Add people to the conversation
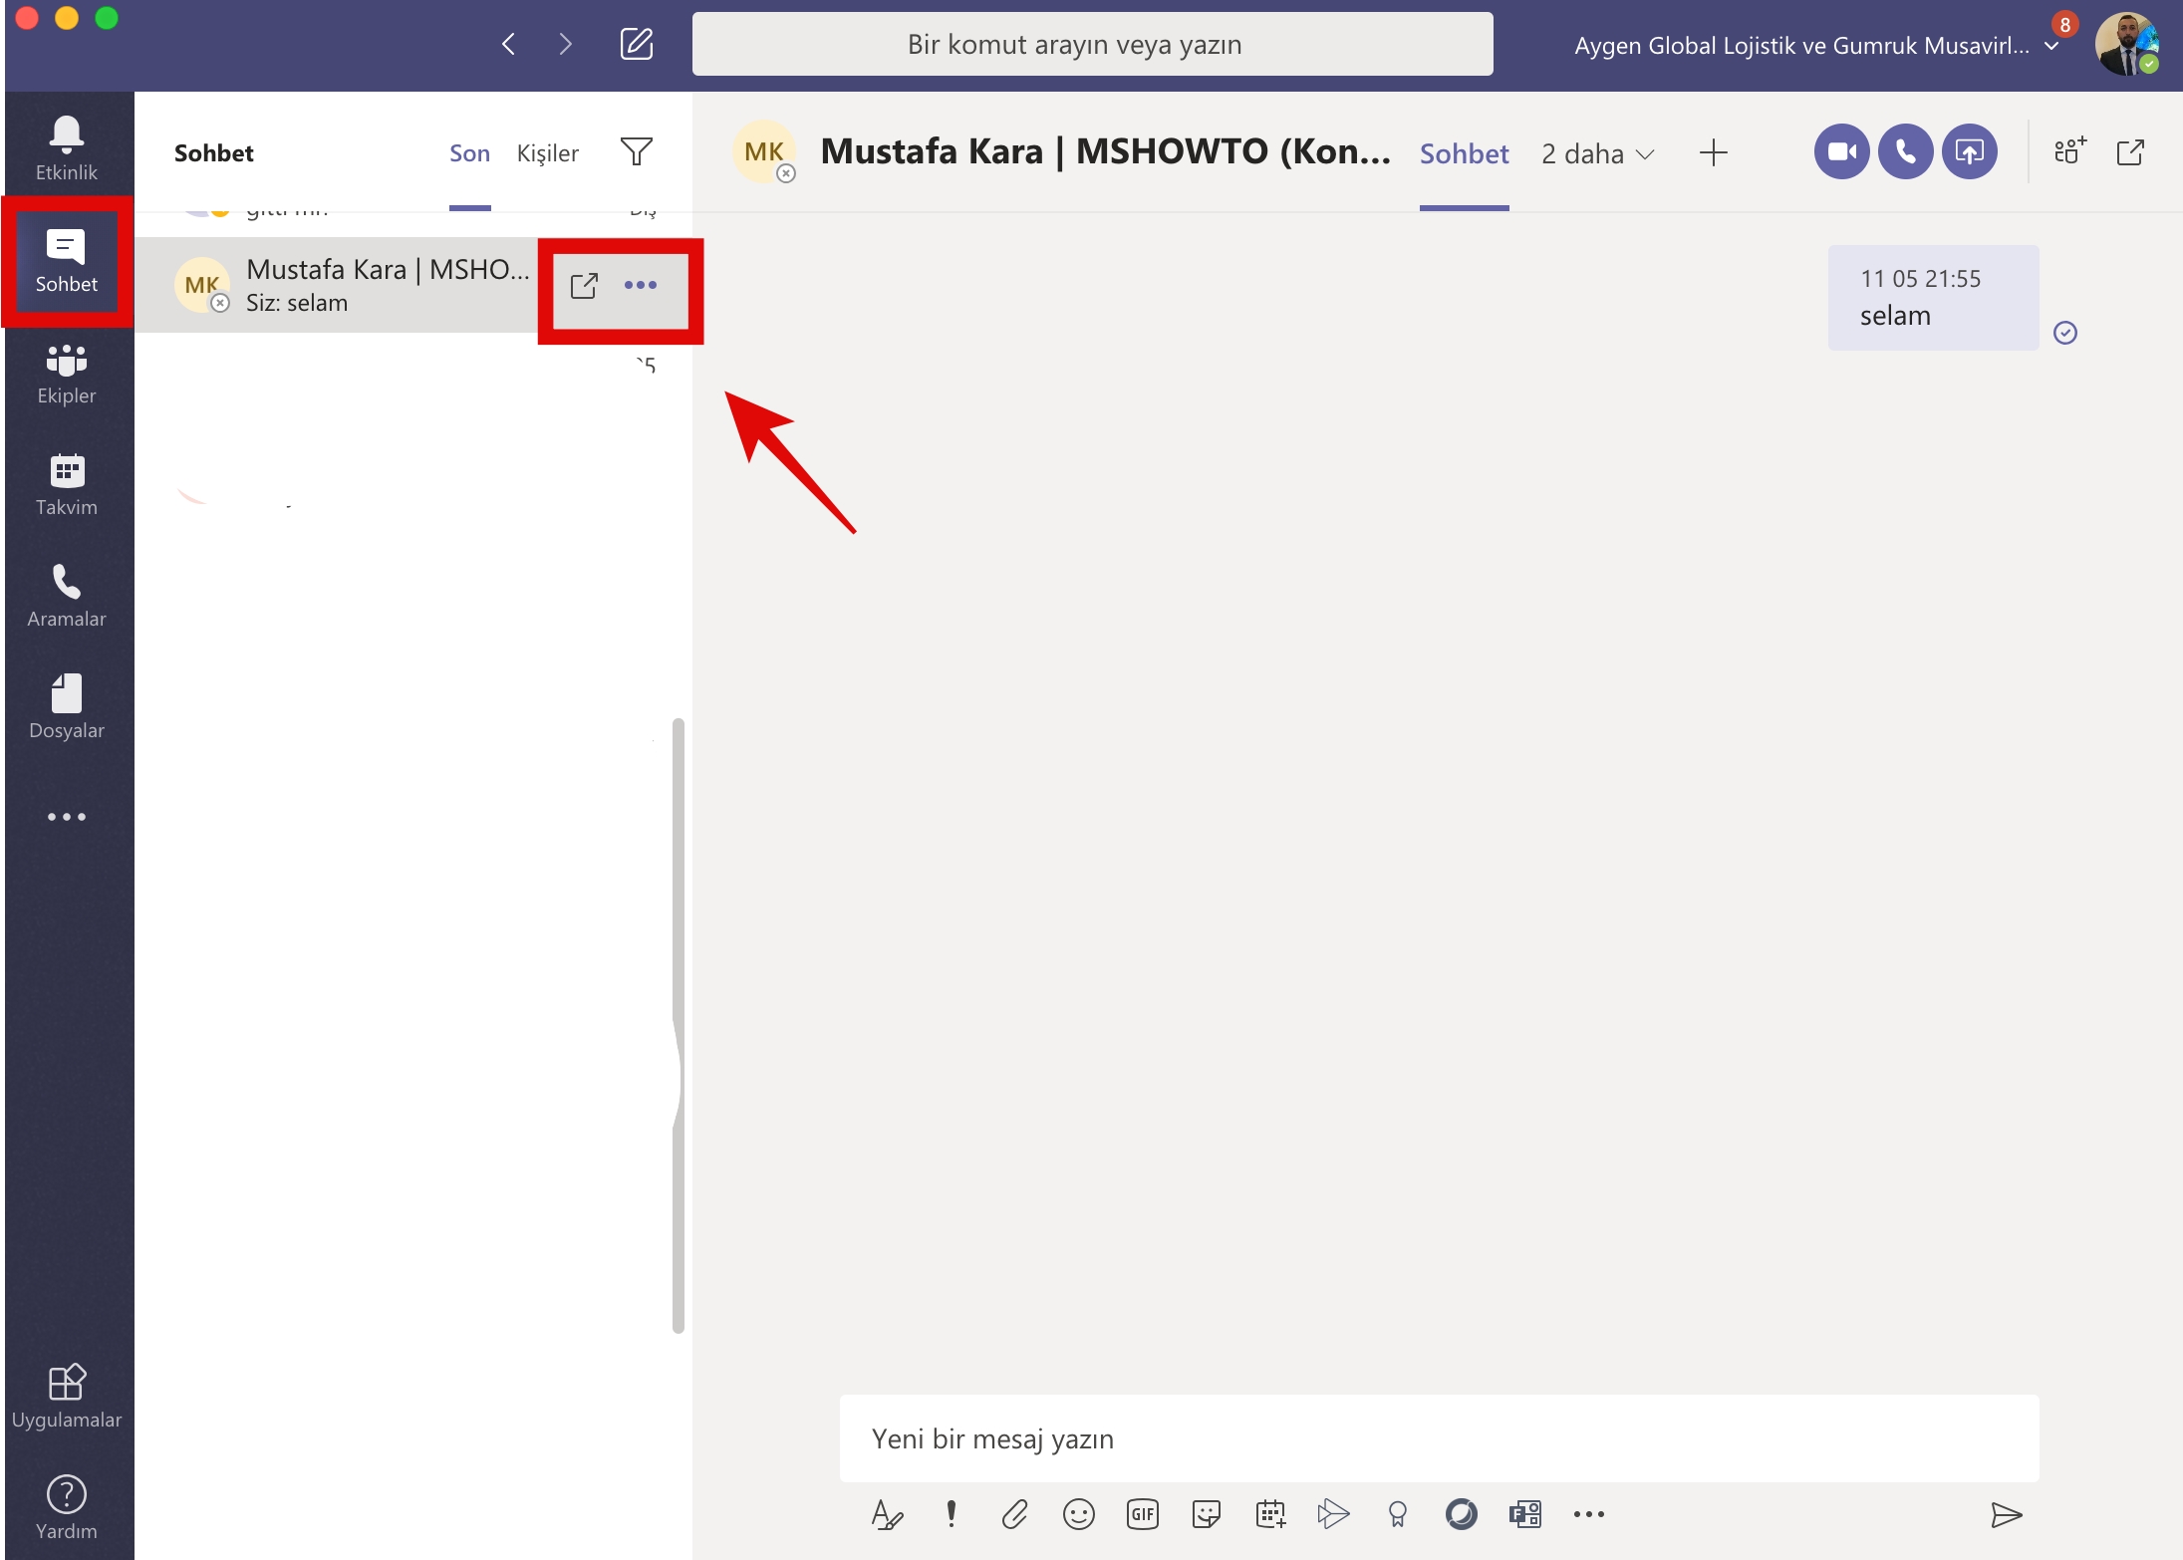This screenshot has height=1560, width=2183. tap(2069, 151)
